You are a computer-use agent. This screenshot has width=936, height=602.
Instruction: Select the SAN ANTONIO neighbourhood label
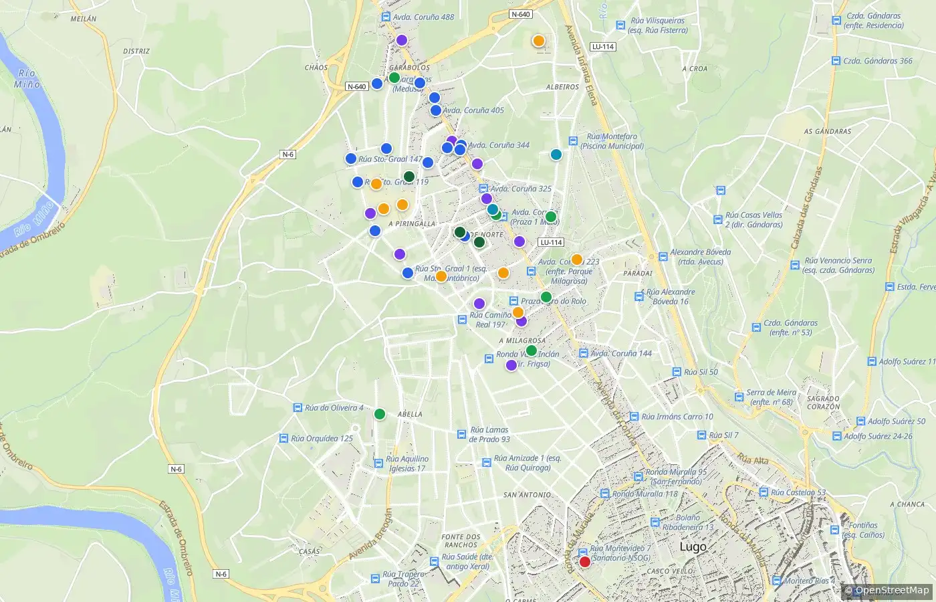(x=528, y=495)
